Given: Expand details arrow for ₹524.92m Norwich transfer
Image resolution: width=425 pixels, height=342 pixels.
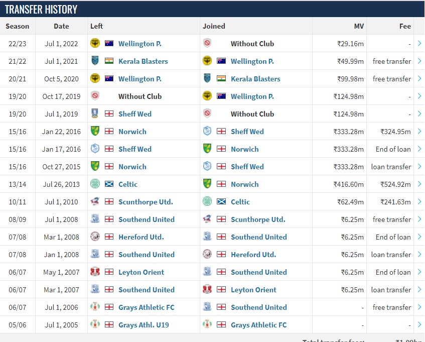Looking at the screenshot, I should tap(419, 184).
